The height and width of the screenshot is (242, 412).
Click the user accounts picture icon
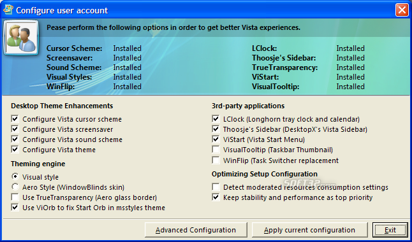[x=21, y=38]
